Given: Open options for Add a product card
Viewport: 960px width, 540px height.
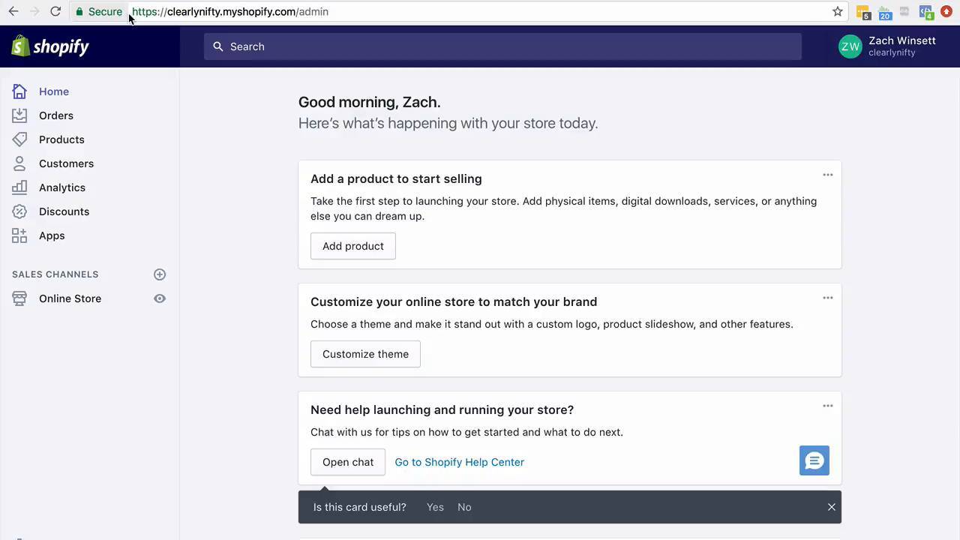Looking at the screenshot, I should (x=827, y=175).
